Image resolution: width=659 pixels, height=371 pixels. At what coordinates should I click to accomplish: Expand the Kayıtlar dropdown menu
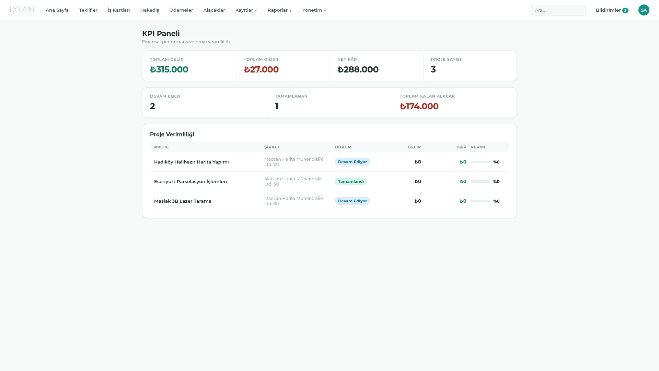click(246, 10)
